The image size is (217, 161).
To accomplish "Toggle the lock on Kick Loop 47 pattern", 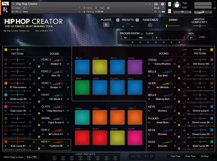I will click(x=34, y=142).
